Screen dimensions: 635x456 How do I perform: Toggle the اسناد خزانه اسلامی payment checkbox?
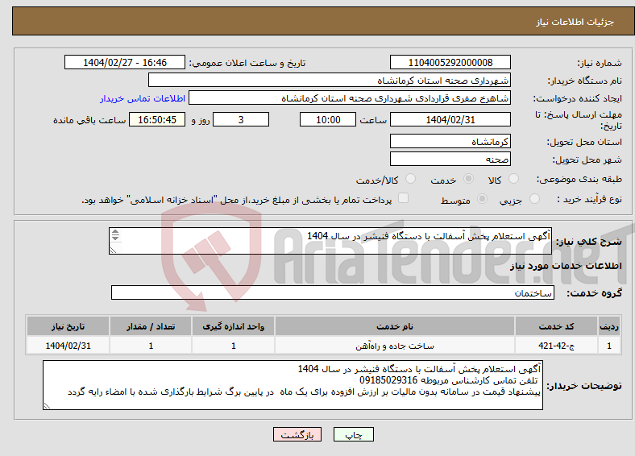(x=403, y=197)
